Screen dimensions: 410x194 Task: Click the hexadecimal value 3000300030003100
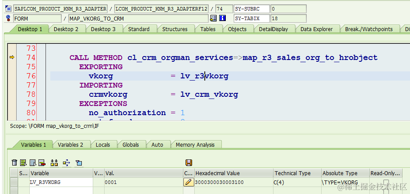(234, 182)
